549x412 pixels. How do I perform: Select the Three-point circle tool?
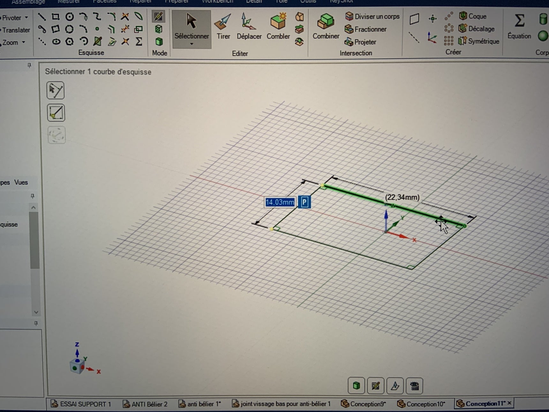(70, 29)
